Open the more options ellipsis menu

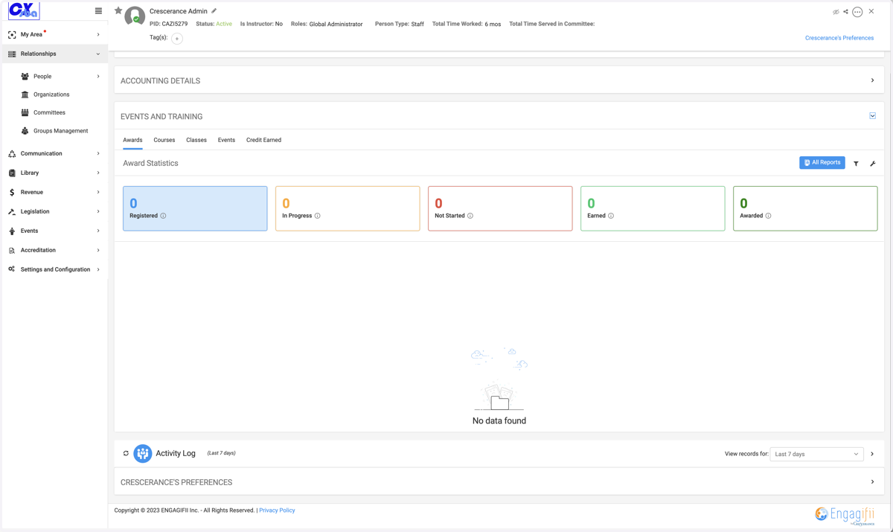click(857, 12)
